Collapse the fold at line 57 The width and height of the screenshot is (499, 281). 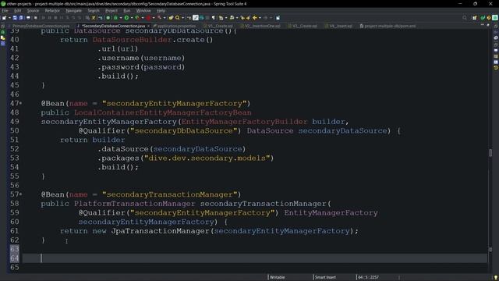pos(21,194)
